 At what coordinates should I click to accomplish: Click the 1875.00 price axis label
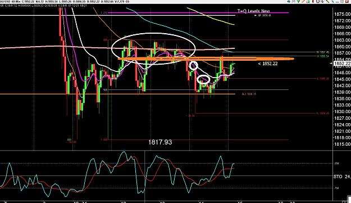pos(342,14)
